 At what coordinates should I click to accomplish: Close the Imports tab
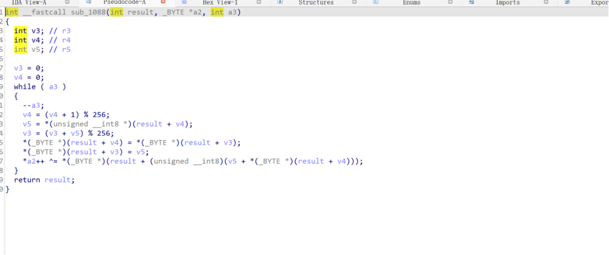click(x=546, y=2)
